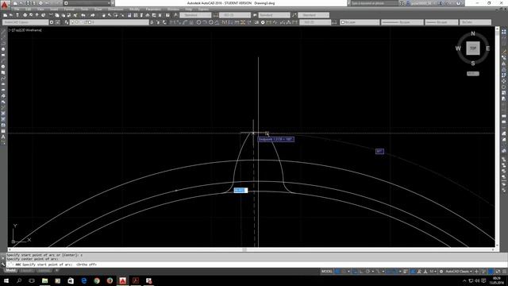Select the Hatch tool in left Draw toolbar

[3, 114]
